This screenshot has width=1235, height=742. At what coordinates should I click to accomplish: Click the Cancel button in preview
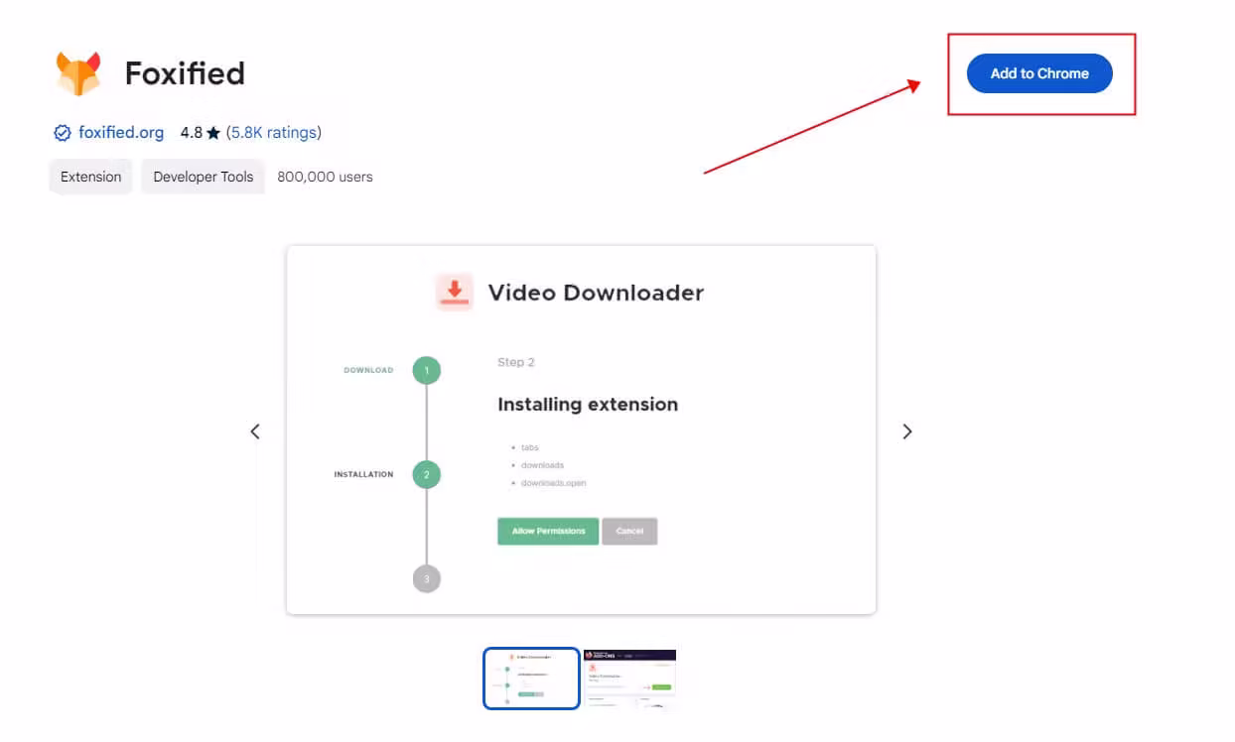pyautogui.click(x=629, y=531)
